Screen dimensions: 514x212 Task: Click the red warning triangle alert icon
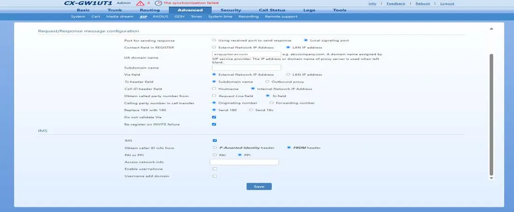click(140, 3)
